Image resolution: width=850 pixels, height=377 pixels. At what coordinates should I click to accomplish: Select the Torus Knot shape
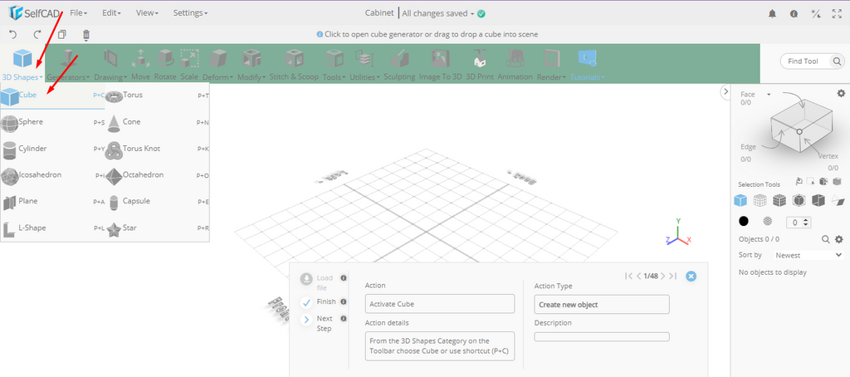click(140, 149)
